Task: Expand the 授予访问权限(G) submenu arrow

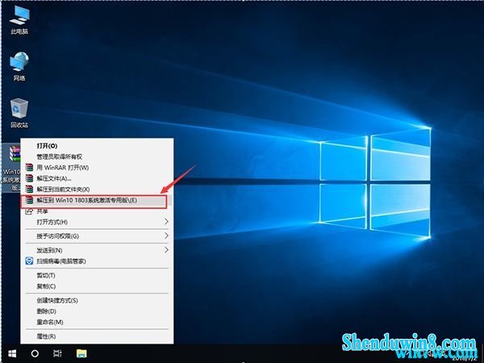Action: (166, 236)
